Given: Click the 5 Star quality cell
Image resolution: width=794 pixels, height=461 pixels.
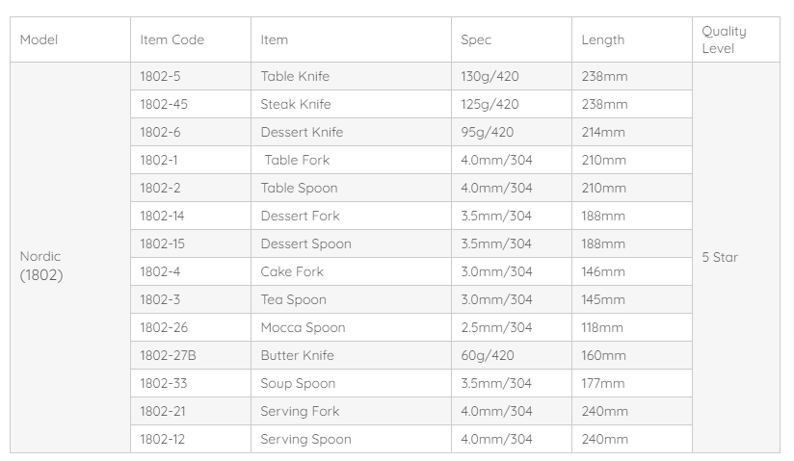Looking at the screenshot, I should pos(719,257).
